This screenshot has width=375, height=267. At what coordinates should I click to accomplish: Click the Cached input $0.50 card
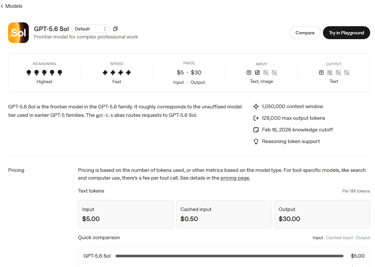click(224, 214)
